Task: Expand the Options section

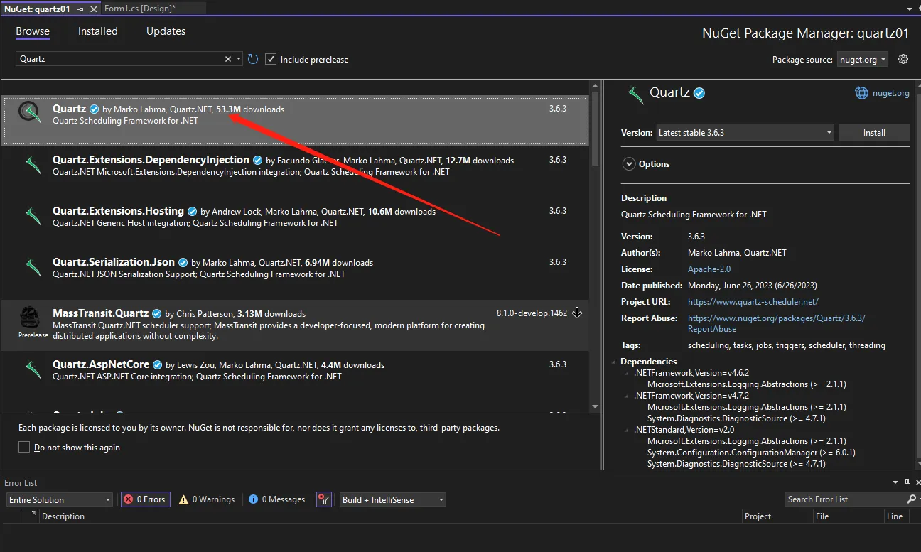Action: coord(628,164)
